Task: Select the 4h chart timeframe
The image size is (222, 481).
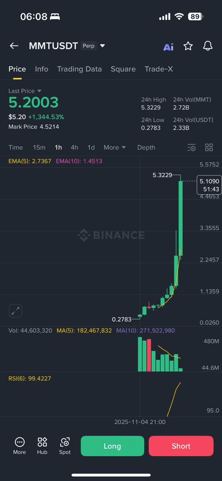Action: (74, 148)
